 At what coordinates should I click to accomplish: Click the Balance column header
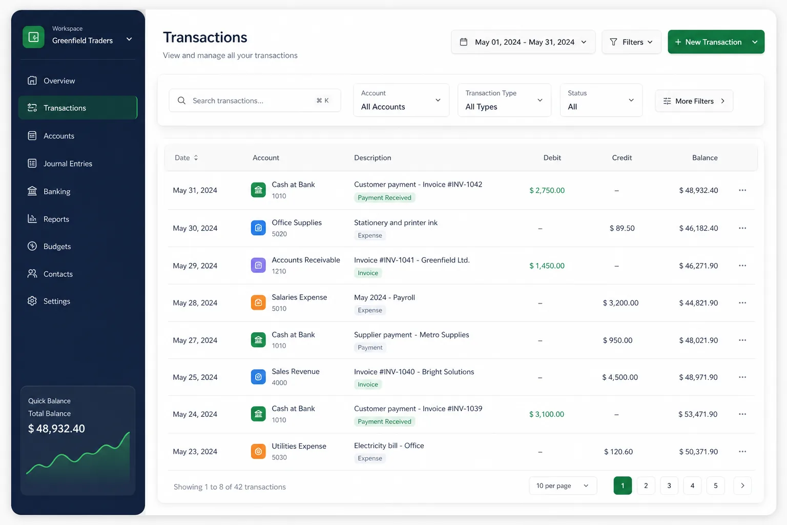(x=705, y=158)
